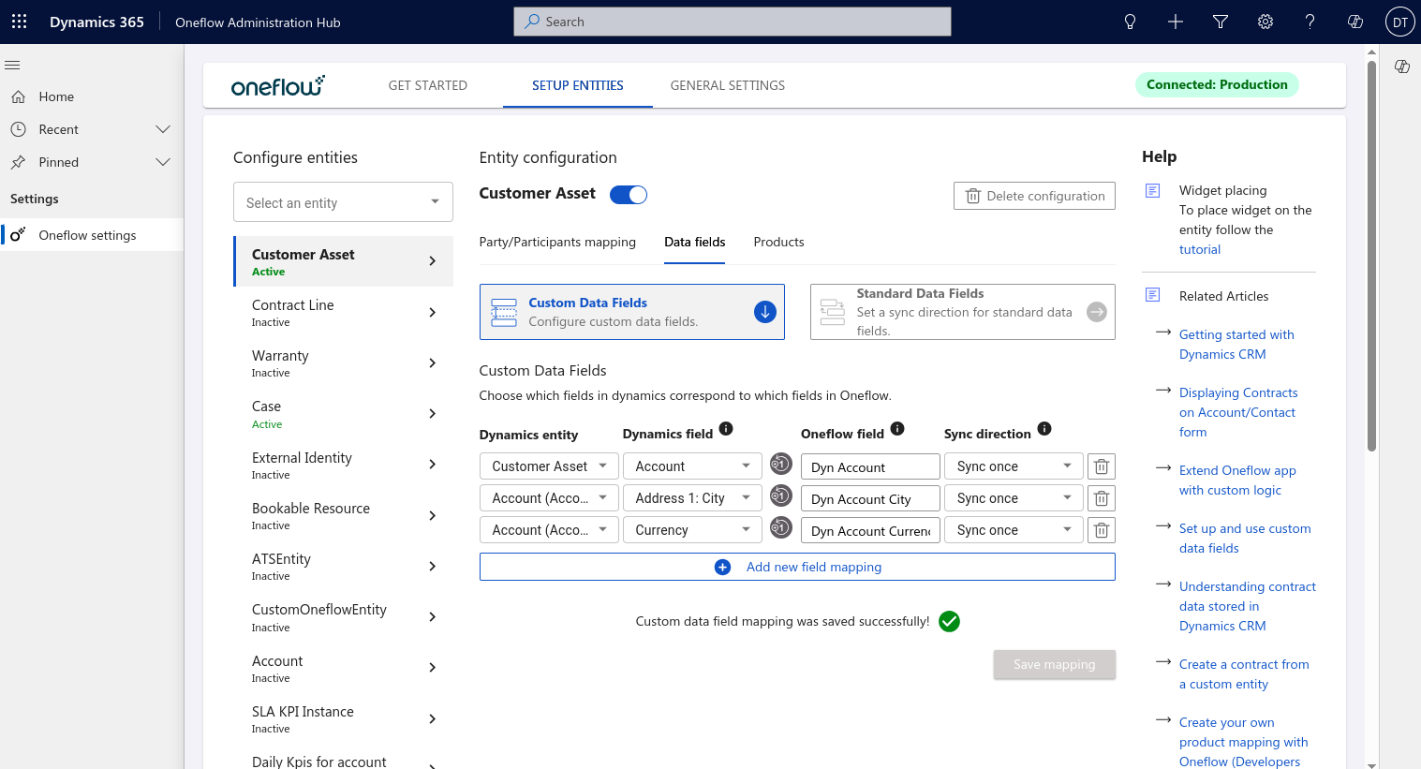This screenshot has width=1421, height=769.
Task: Click the Widget placing document icon
Action: point(1153,191)
